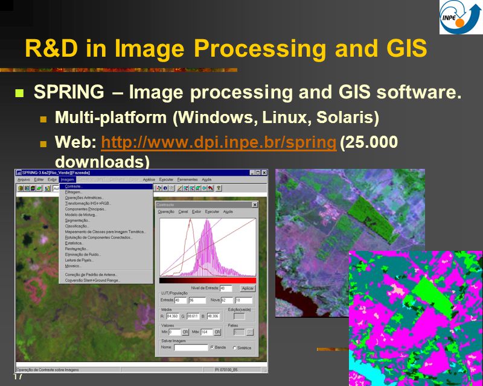The width and height of the screenshot is (483, 386).
Task: Click the second cyan zoom icon in toolbar
Action: tap(191, 188)
